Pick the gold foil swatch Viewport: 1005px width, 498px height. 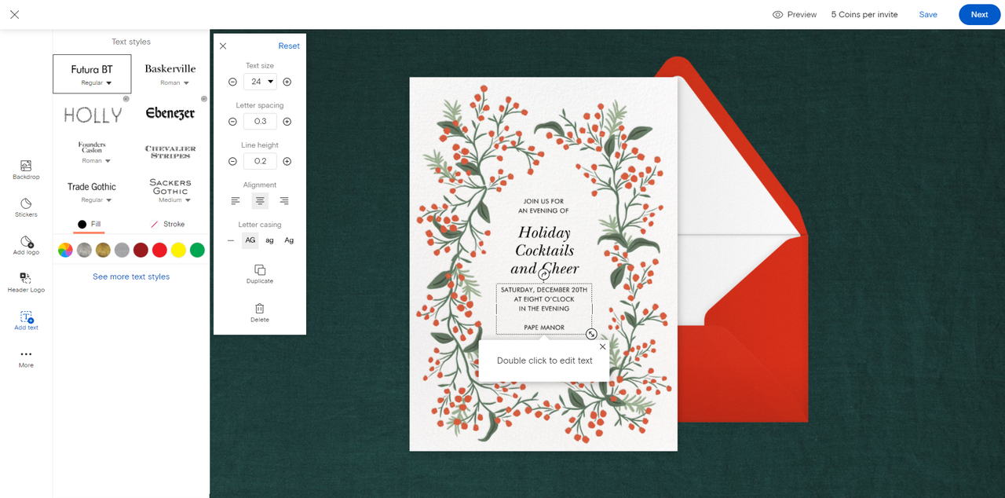tap(103, 251)
